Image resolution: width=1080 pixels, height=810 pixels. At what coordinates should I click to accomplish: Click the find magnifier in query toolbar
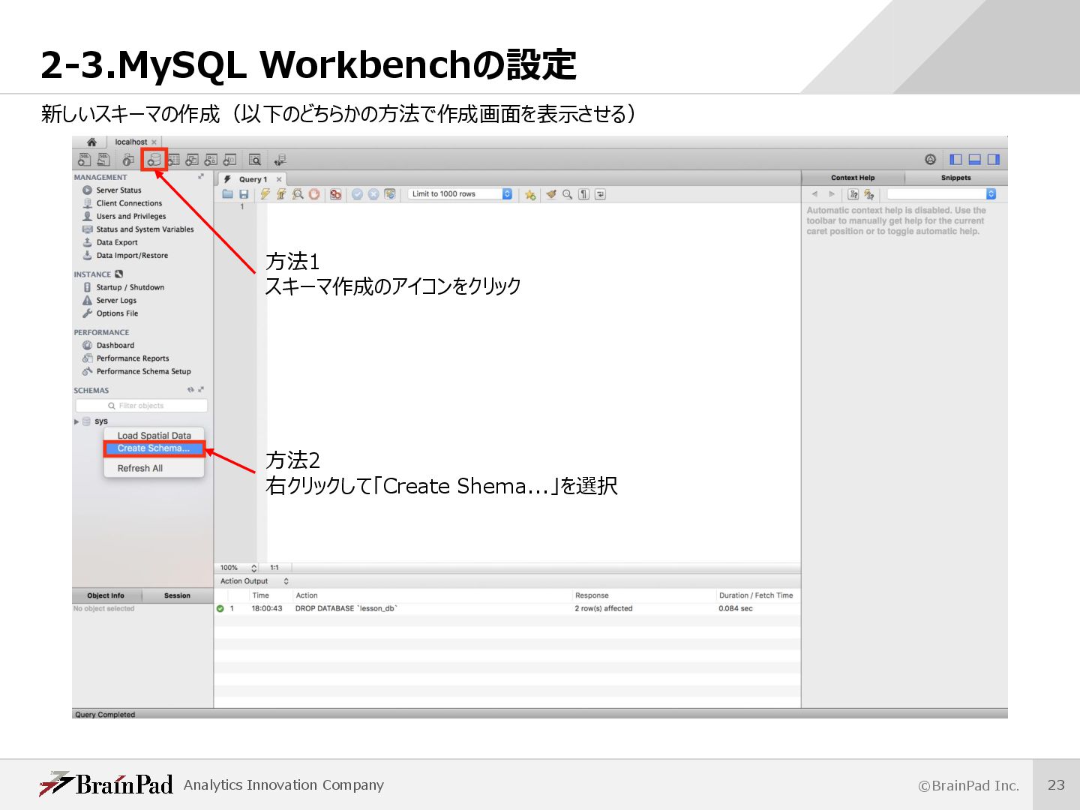(568, 194)
